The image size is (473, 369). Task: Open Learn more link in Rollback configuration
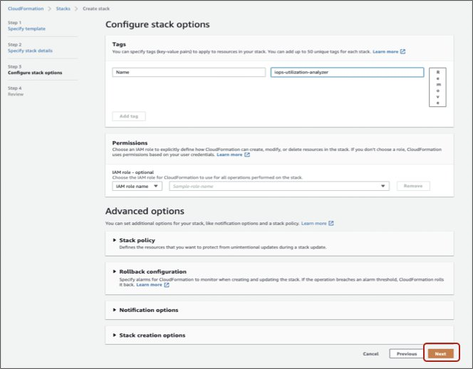(149, 285)
